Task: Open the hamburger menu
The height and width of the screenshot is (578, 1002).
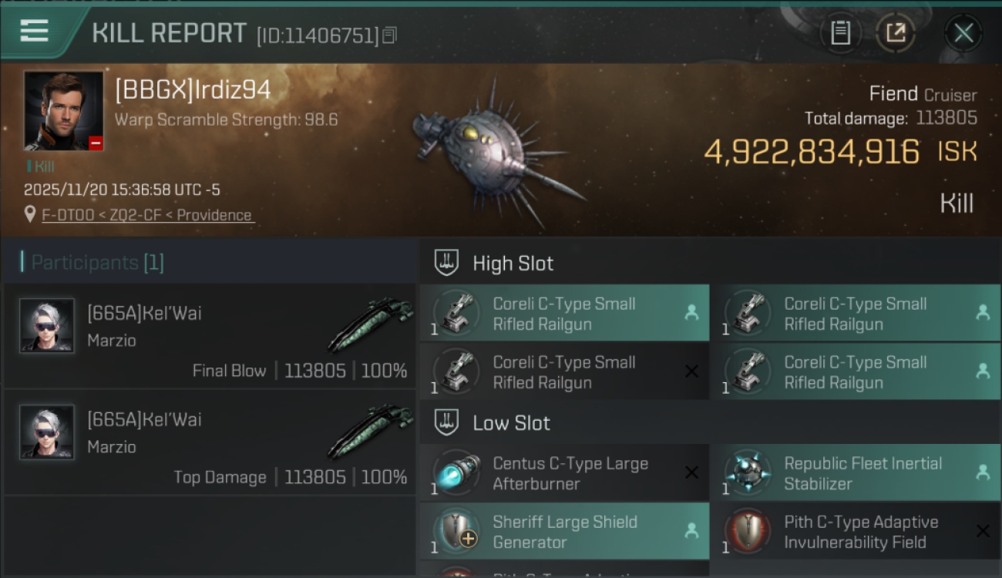Action: point(35,32)
